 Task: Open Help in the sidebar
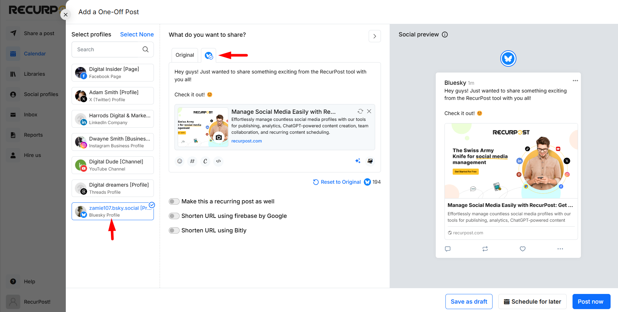(x=33, y=281)
